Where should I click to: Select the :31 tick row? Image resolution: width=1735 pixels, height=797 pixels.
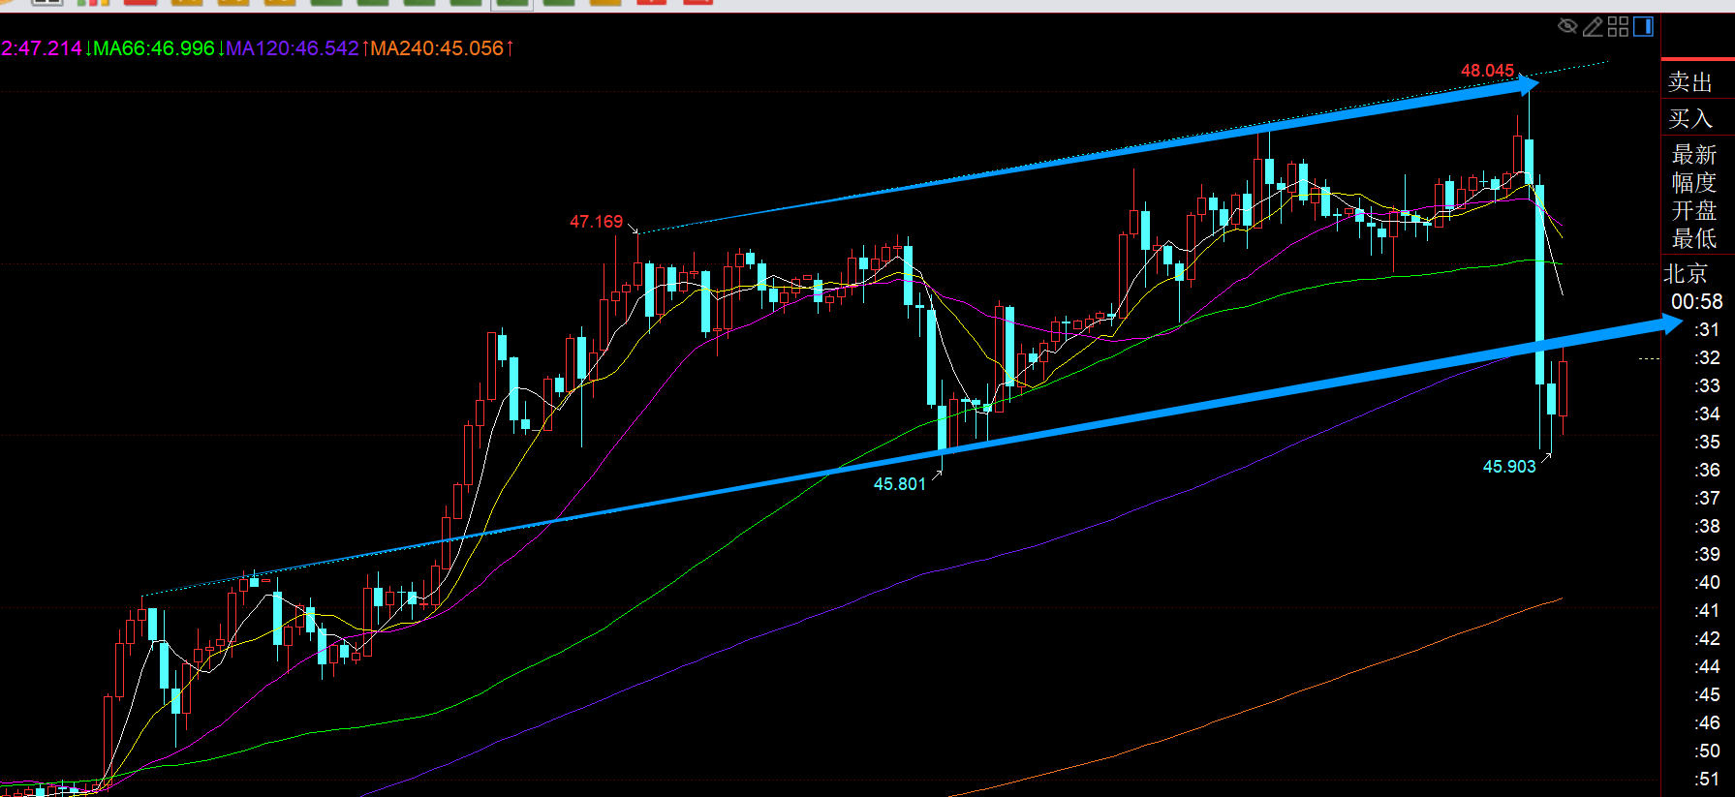pyautogui.click(x=1707, y=330)
